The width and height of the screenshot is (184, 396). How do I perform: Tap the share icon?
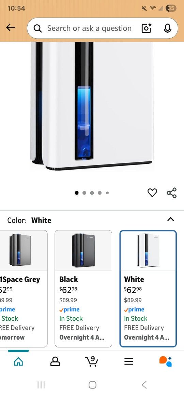pyautogui.click(x=172, y=193)
